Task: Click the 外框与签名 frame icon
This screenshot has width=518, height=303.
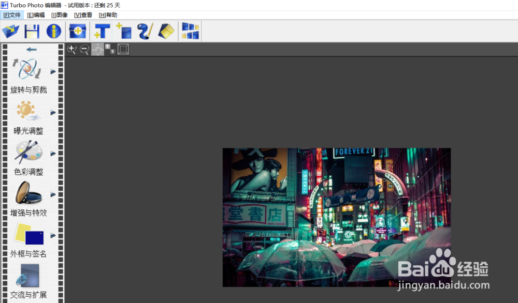Action: point(29,234)
